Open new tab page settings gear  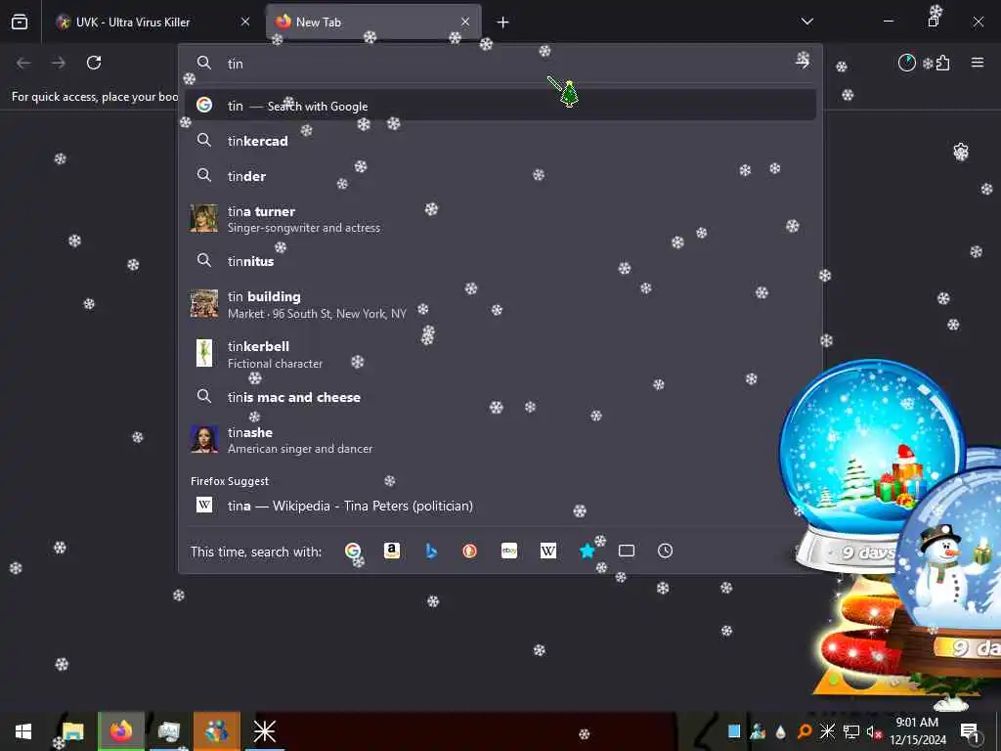pyautogui.click(x=961, y=152)
